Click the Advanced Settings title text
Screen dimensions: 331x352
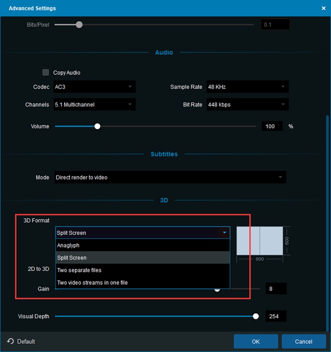tap(32, 8)
